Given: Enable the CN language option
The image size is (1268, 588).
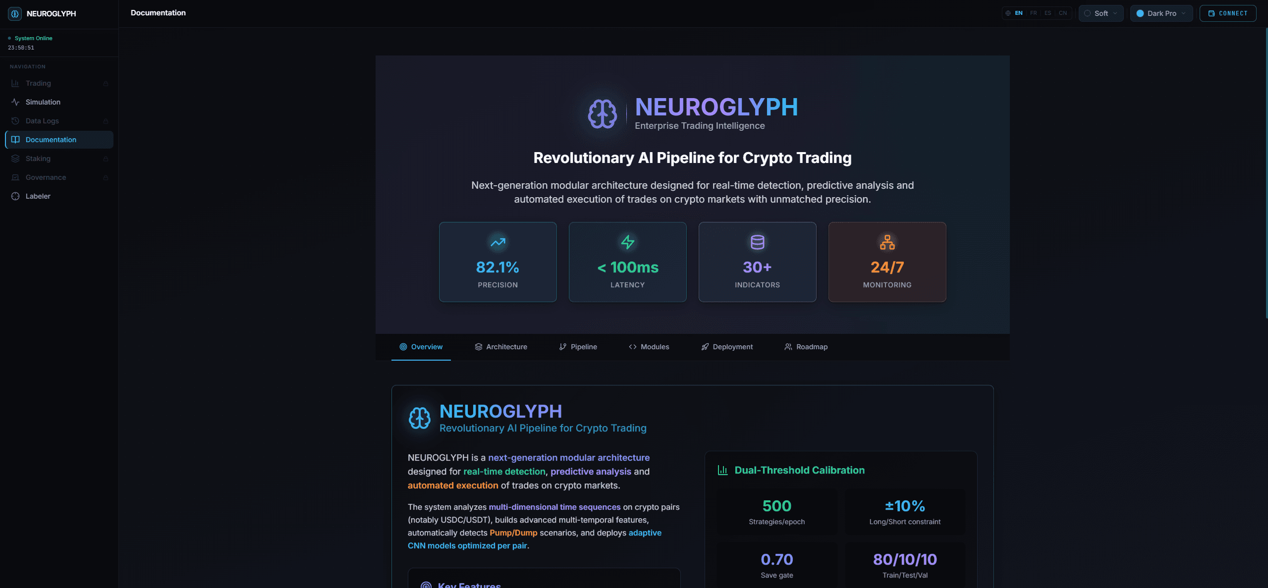Looking at the screenshot, I should pos(1062,13).
